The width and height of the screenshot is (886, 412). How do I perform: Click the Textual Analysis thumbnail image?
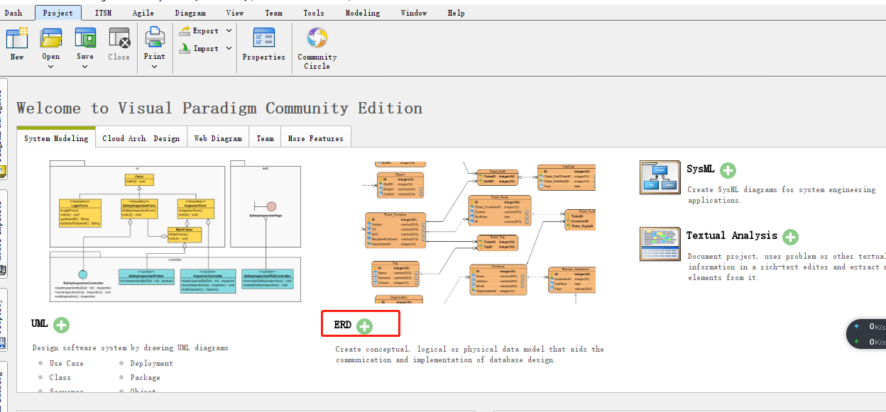pos(660,244)
